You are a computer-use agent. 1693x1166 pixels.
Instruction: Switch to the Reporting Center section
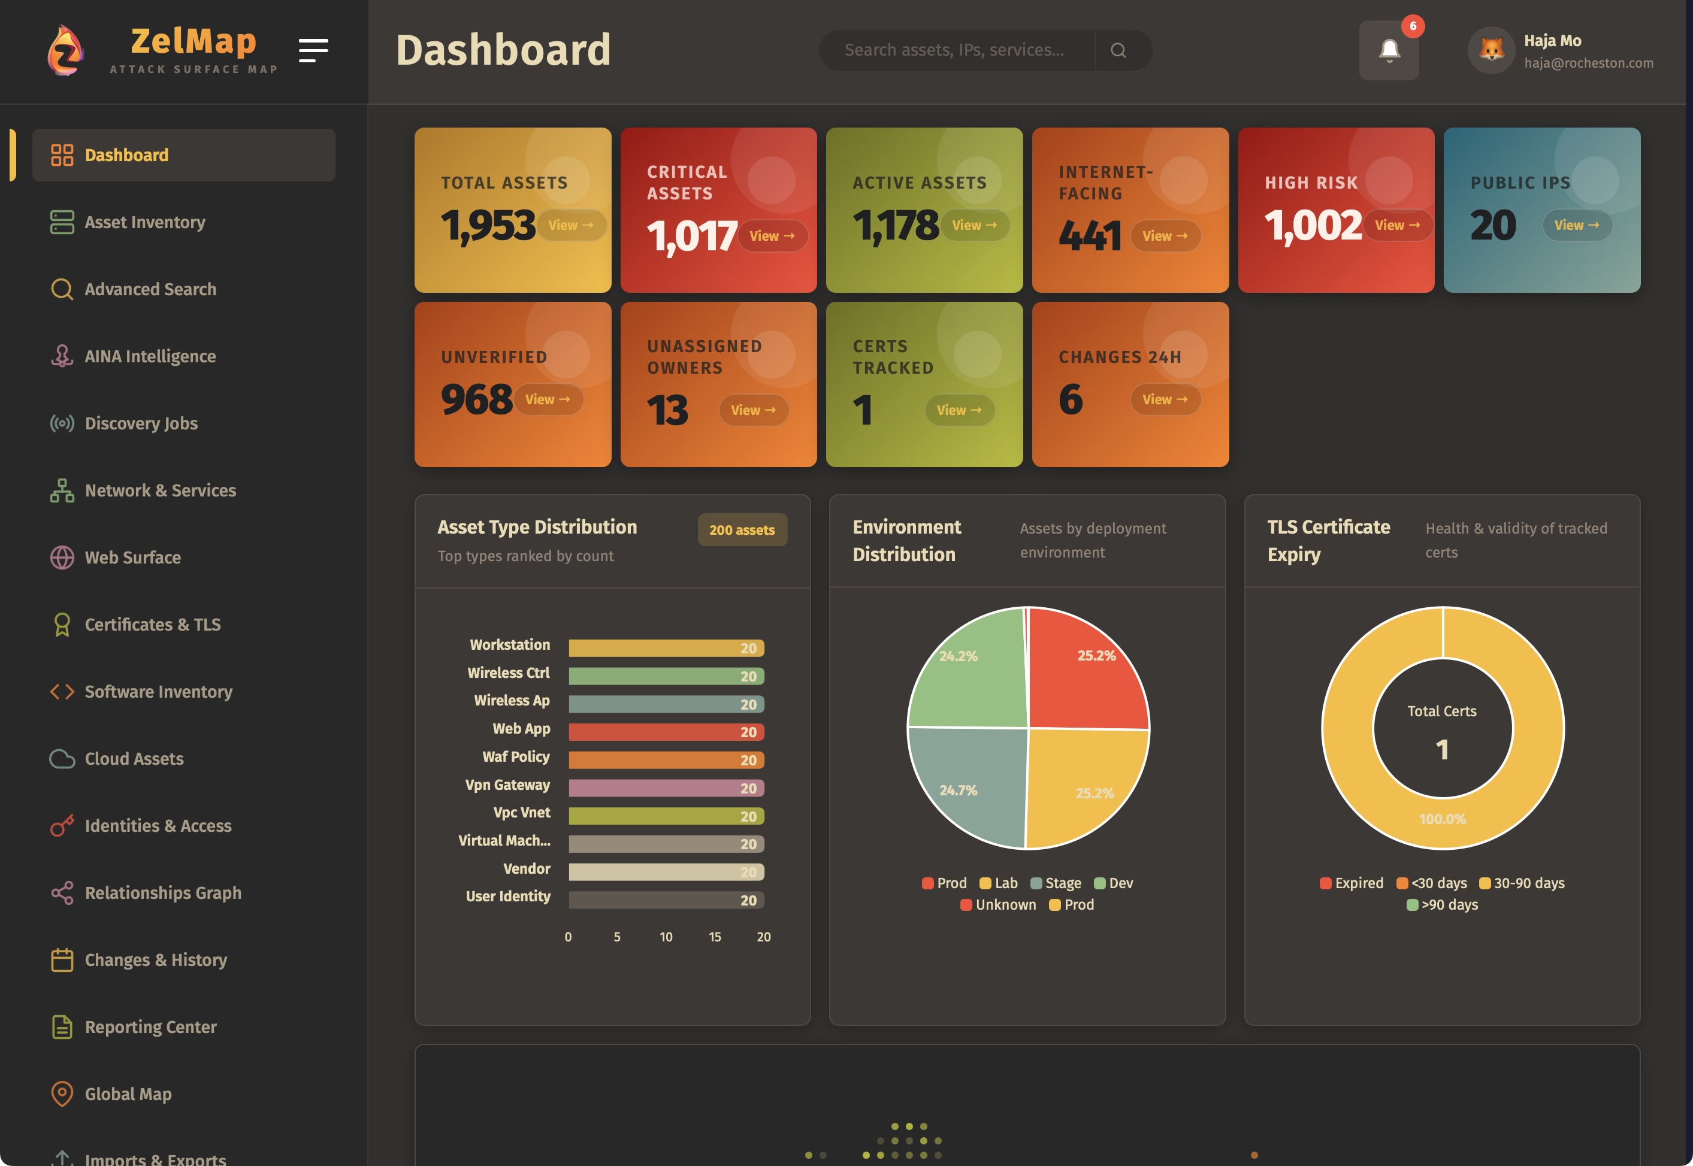pos(150,1027)
